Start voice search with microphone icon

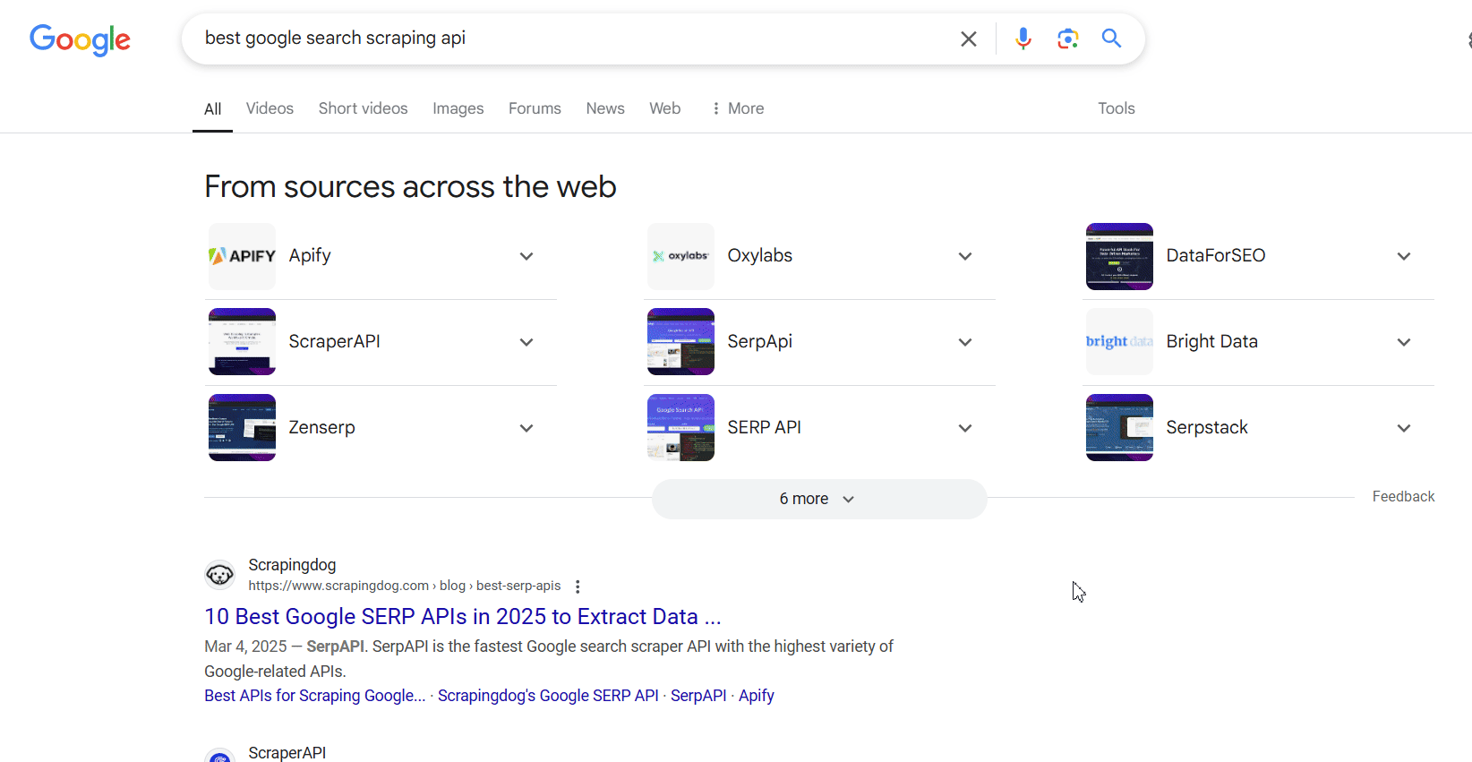[1023, 39]
